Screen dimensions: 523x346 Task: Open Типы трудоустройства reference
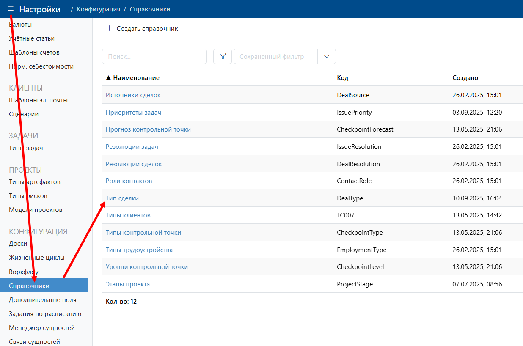pos(139,250)
